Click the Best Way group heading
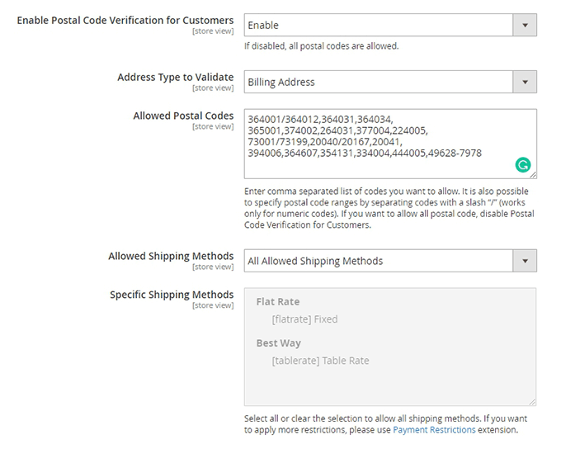This screenshot has width=561, height=449. (x=279, y=343)
